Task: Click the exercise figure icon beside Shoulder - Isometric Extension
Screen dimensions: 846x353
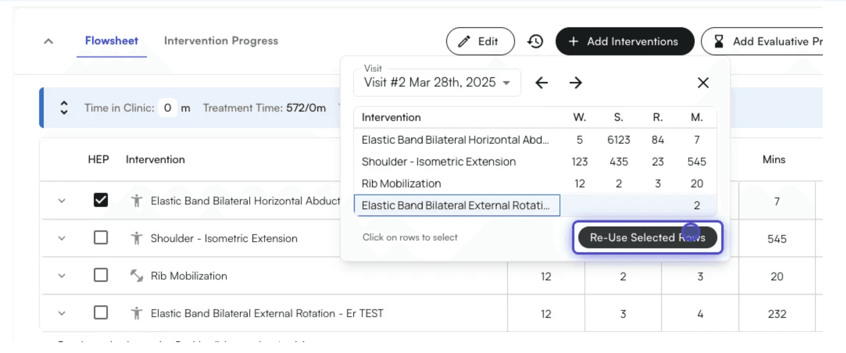Action: click(x=137, y=238)
